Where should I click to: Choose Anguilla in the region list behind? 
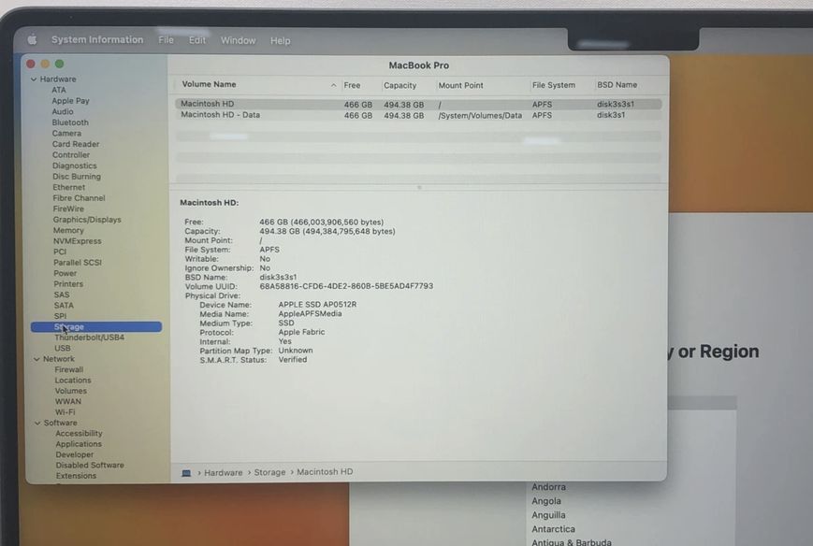coord(548,515)
